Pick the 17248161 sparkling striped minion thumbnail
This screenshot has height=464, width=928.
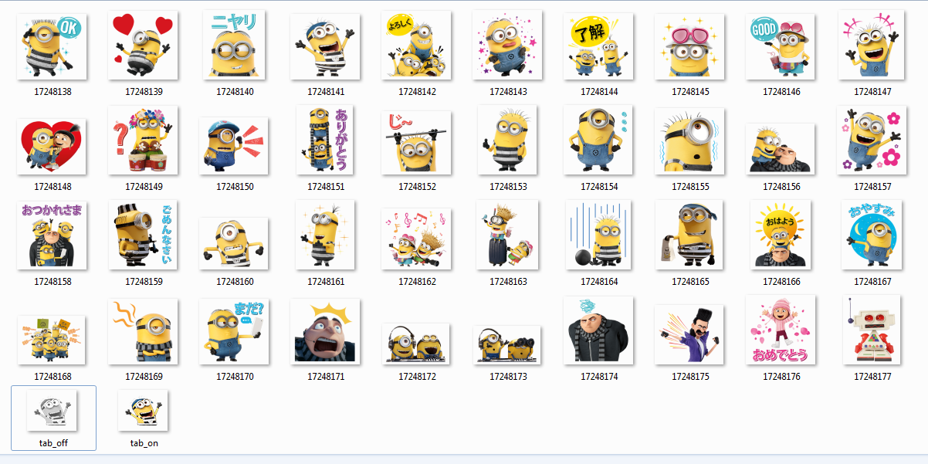[326, 235]
